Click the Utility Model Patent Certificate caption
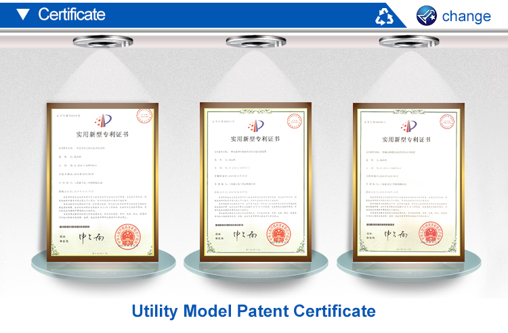Image resolution: width=508 pixels, height=333 pixels. (x=253, y=311)
